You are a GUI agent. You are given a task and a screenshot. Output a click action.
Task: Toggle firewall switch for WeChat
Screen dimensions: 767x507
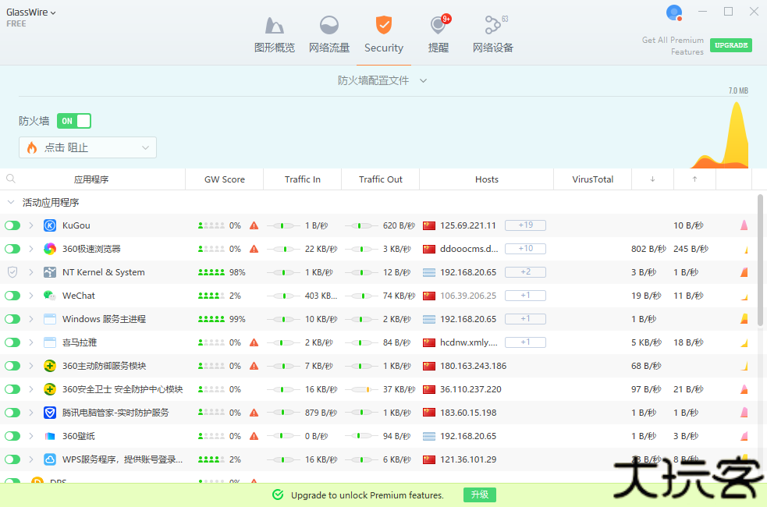click(12, 296)
